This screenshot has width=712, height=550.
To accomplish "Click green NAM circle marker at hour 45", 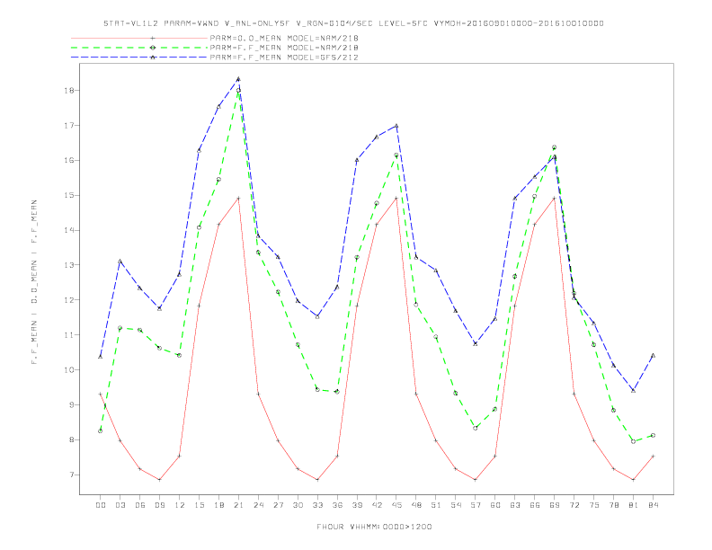I will (396, 155).
